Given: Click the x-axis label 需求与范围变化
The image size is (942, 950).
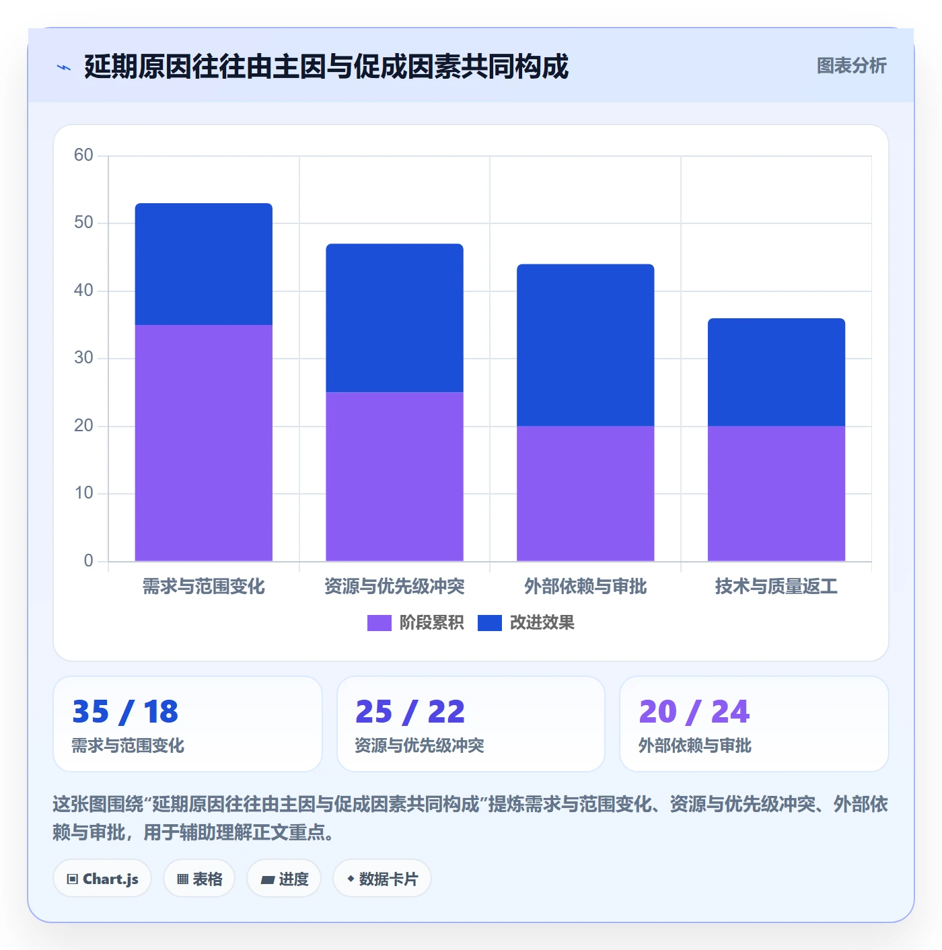Looking at the screenshot, I should point(204,587).
